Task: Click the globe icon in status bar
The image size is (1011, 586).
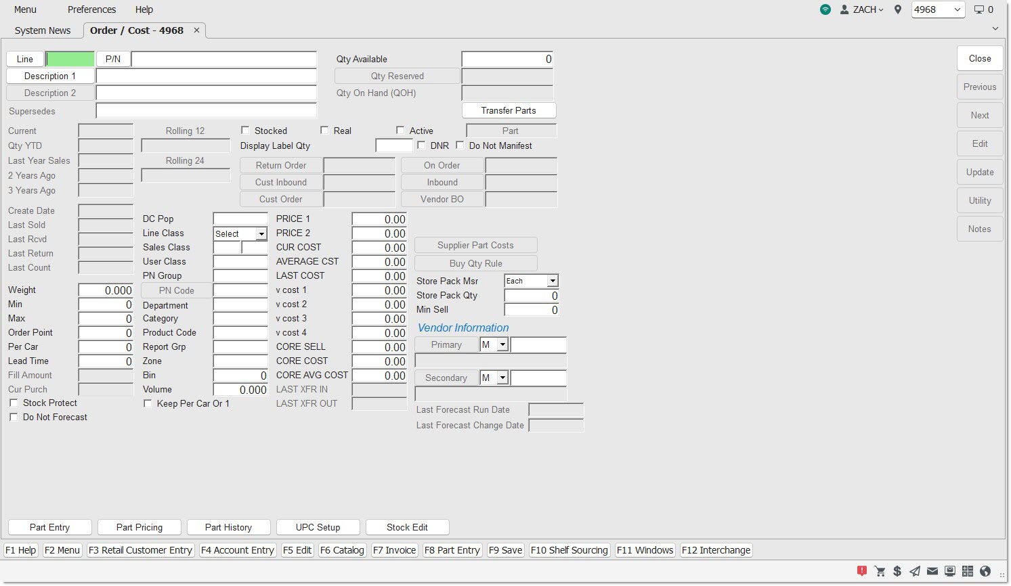Action: tap(985, 571)
